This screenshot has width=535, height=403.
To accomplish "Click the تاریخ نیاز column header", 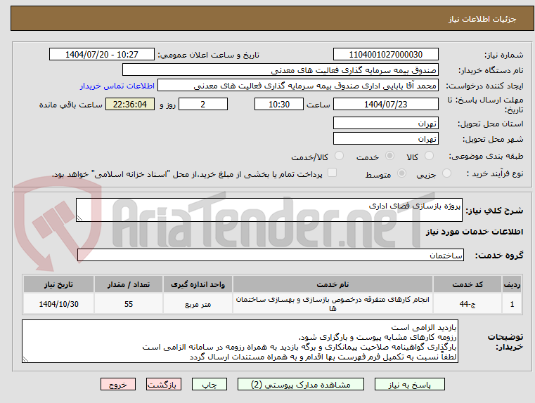I will click(x=58, y=284).
